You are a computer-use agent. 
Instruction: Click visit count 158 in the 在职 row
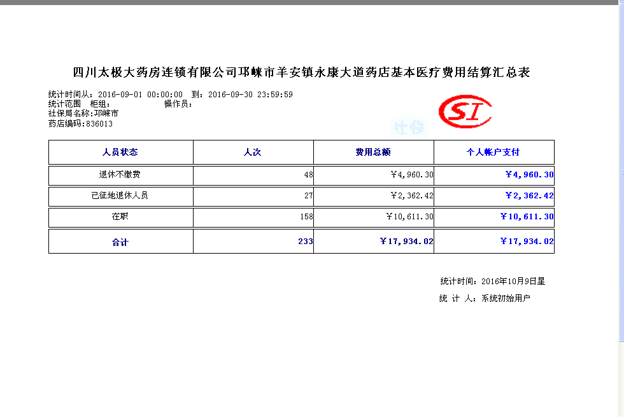(x=306, y=217)
